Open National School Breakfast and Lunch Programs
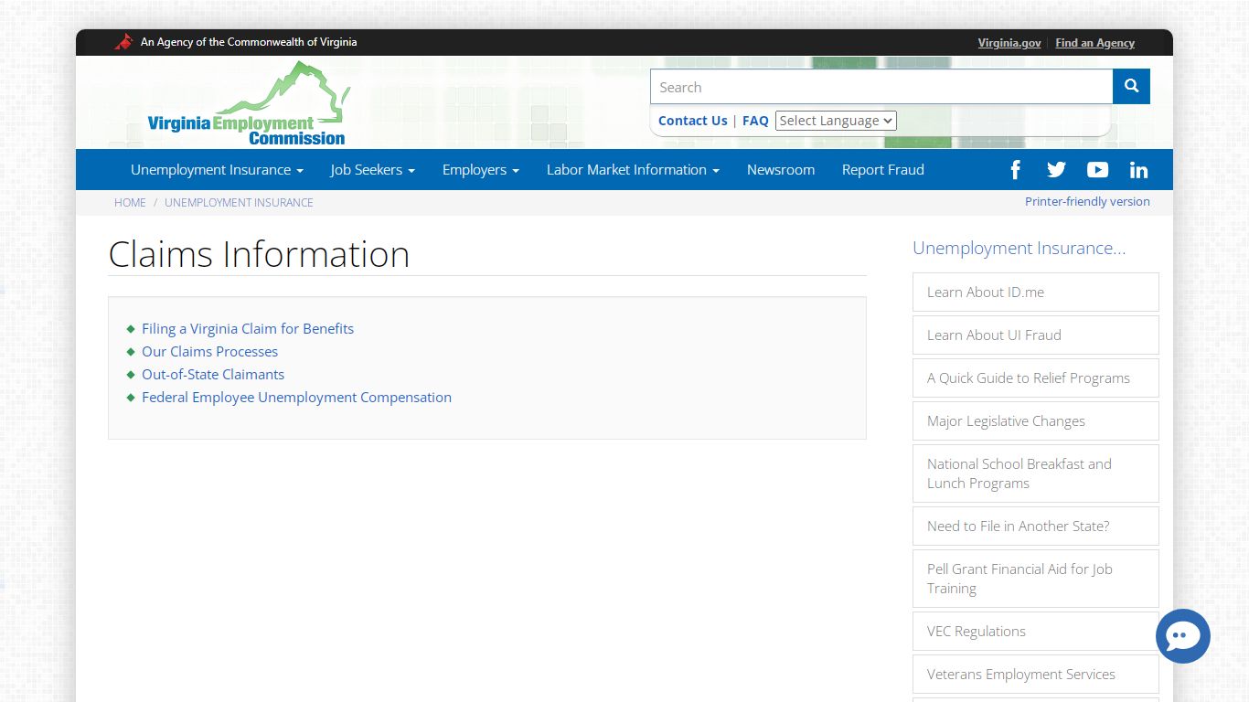 (x=1036, y=473)
